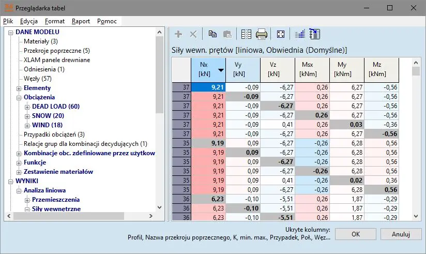Viewport: 426px width, 254px height.
Task: Click the plus add-row icon
Action: [x=178, y=34]
